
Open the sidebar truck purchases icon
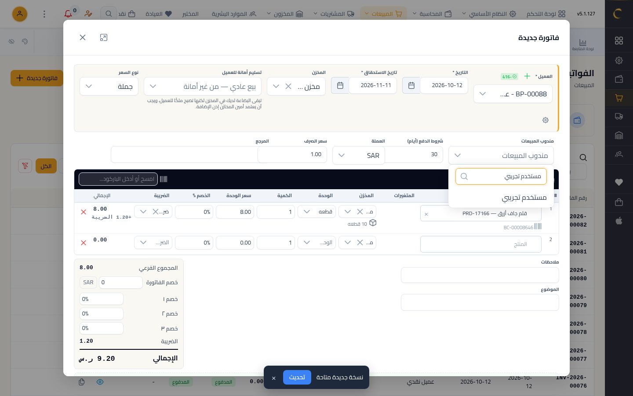pos(619,117)
